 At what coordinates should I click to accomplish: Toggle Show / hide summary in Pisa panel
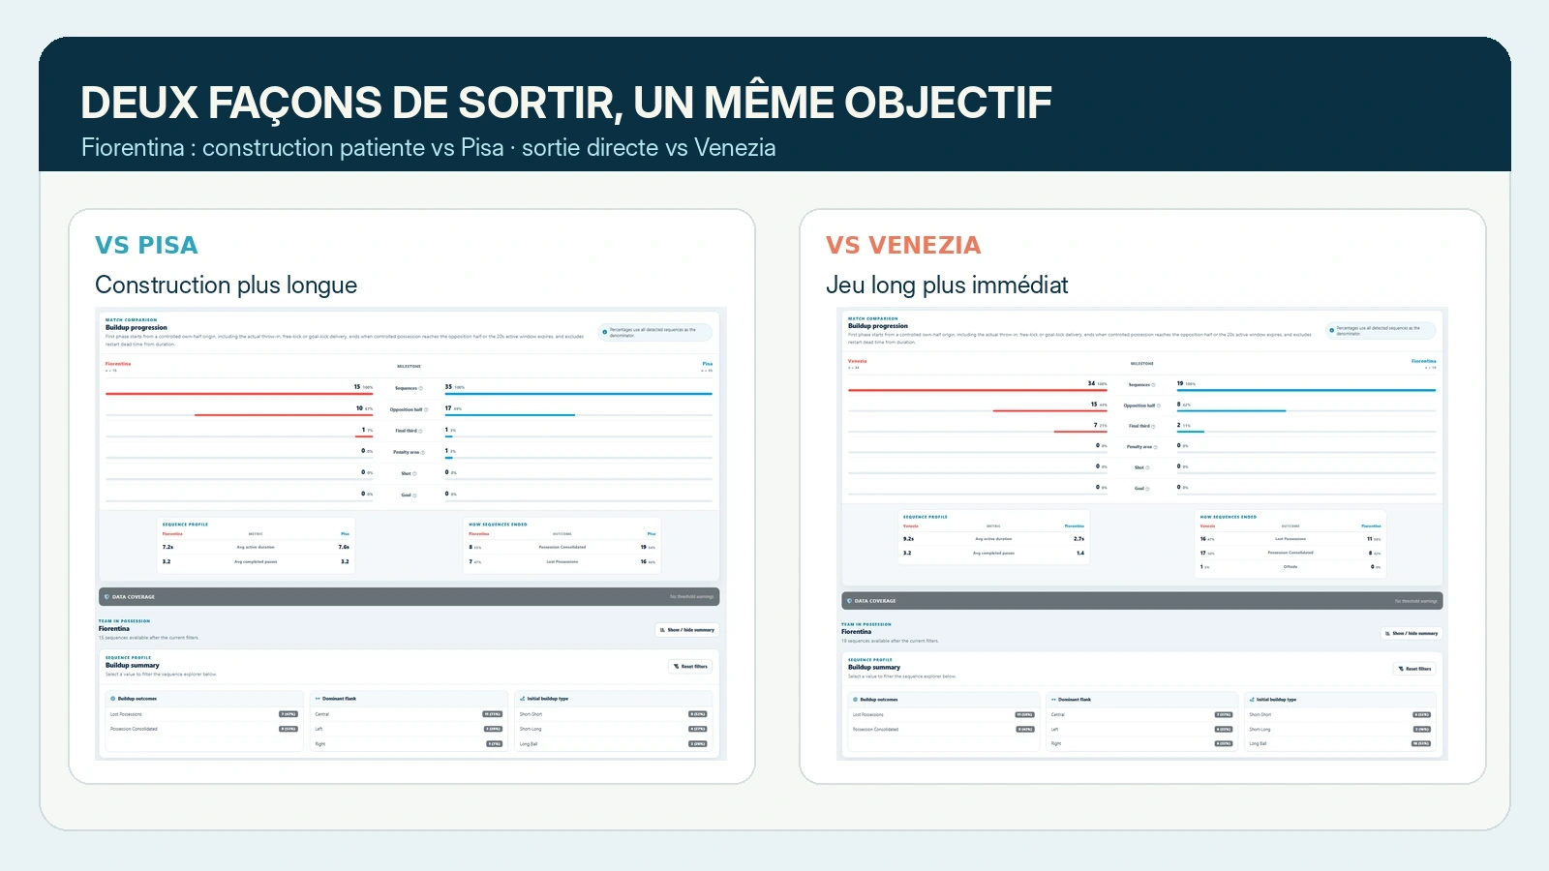(x=686, y=630)
